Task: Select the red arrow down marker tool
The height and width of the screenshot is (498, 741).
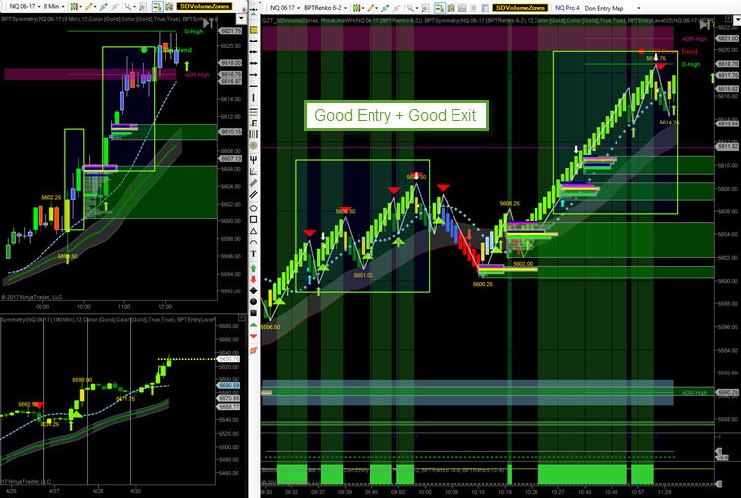Action: click(253, 280)
